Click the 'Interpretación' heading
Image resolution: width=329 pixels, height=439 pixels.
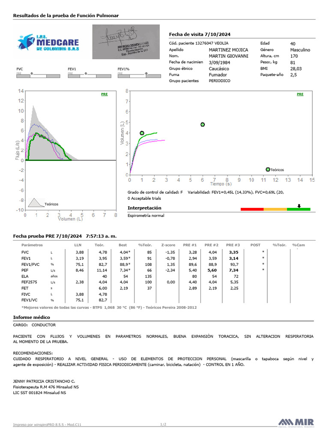[x=144, y=208]
